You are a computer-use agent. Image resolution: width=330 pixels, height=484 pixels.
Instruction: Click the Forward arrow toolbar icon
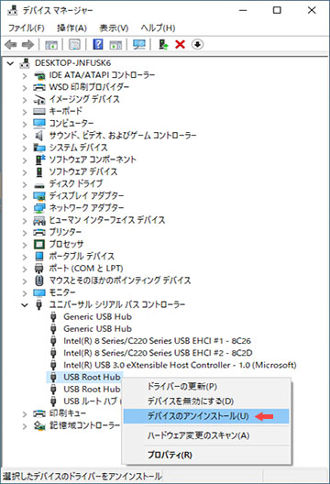pyautogui.click(x=27, y=45)
